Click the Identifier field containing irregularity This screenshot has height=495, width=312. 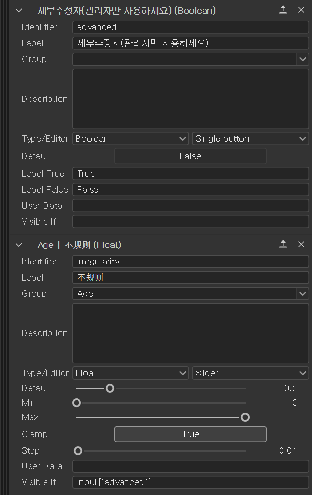pyautogui.click(x=190, y=262)
